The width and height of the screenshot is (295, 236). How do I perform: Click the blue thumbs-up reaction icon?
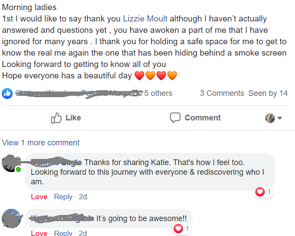coord(7,93)
